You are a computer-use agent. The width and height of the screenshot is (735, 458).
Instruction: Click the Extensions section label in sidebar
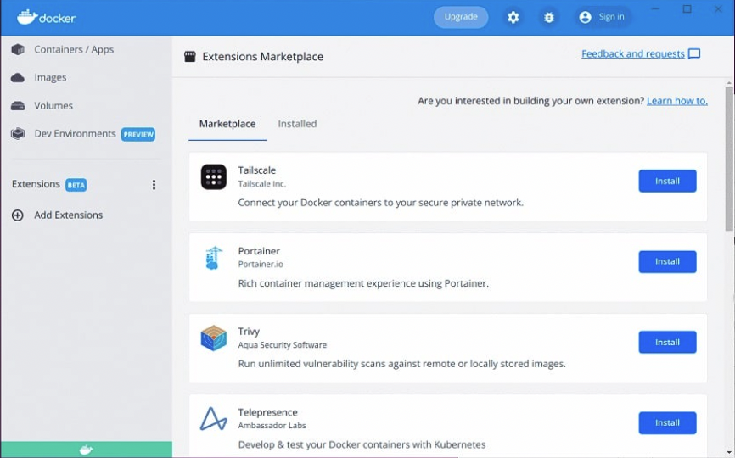pos(36,184)
